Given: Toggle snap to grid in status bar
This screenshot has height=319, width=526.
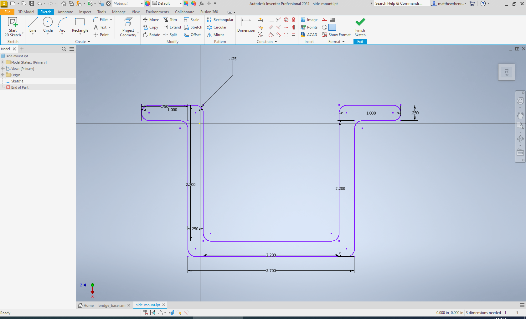Looking at the screenshot, I should 145,312.
